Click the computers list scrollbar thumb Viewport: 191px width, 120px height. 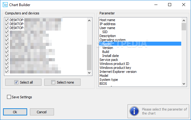[x=89, y=57]
